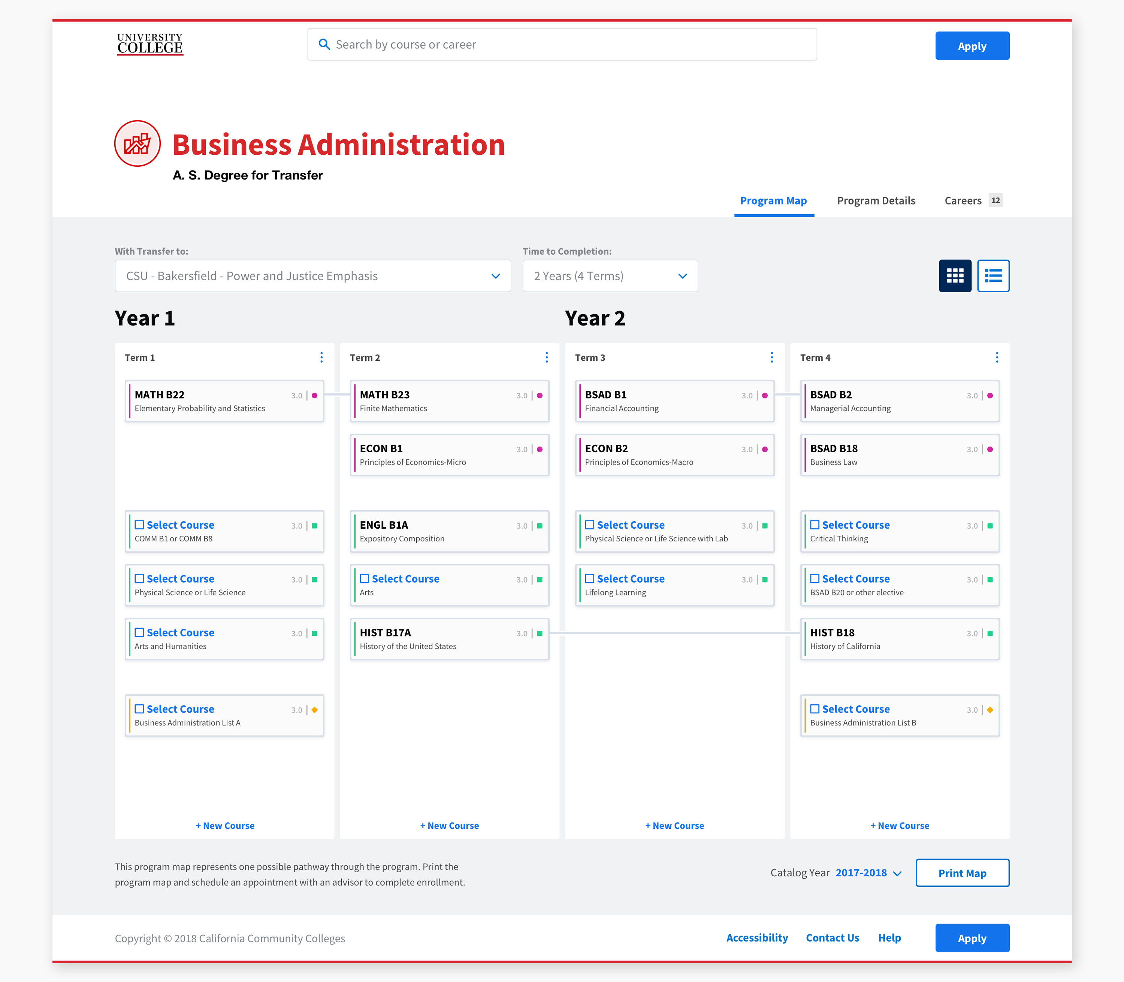Add New Course to Term 3
This screenshot has width=1124, height=982.
click(x=675, y=826)
